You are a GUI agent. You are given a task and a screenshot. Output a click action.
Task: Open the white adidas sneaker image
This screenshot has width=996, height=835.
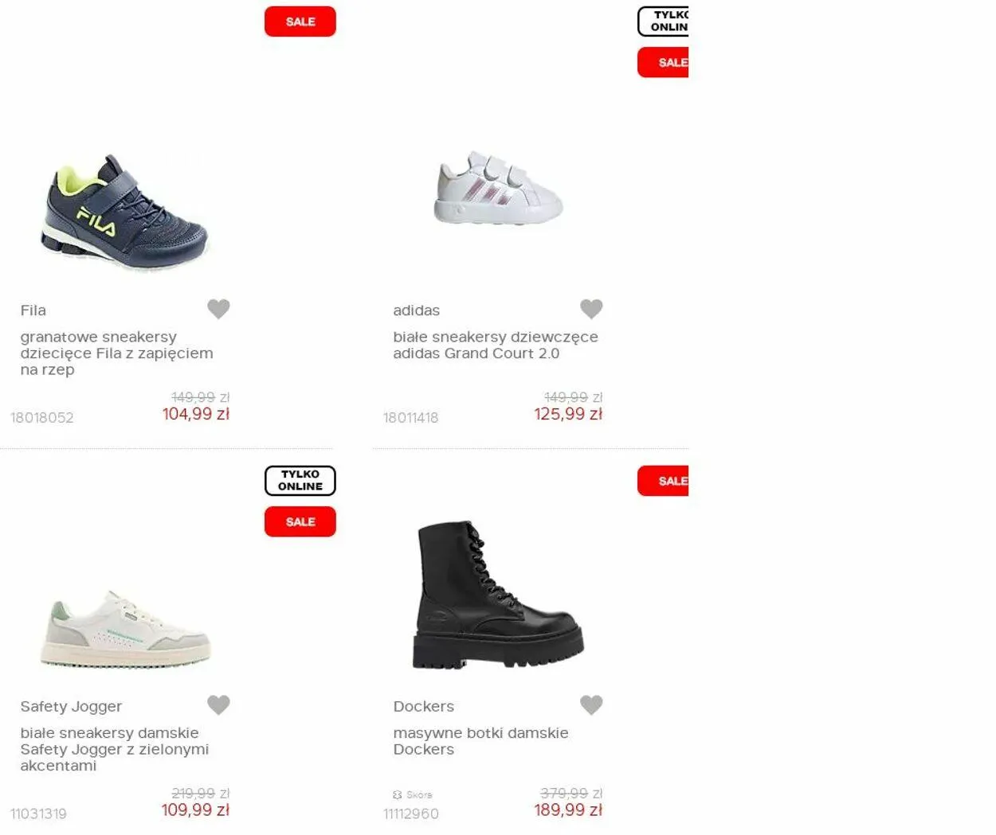(498, 188)
